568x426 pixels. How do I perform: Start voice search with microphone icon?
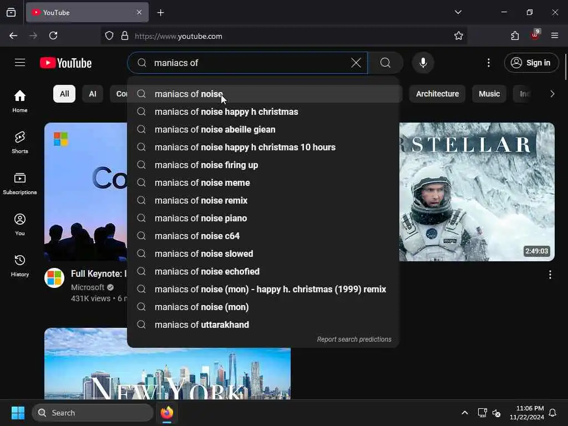click(423, 63)
